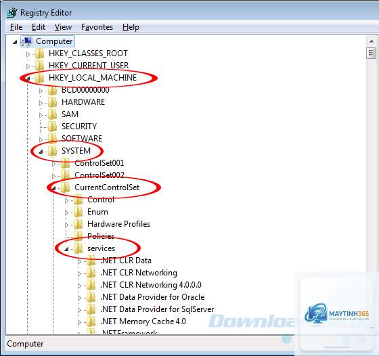
Task: Click the Policies folder icon
Action: (x=78, y=236)
